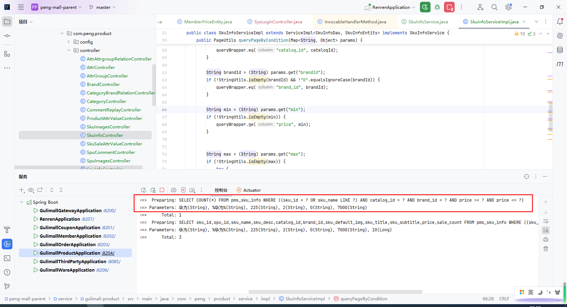This screenshot has height=307, width=567.
Task: Click the 66:28 caret position indicator
Action: tap(488, 299)
